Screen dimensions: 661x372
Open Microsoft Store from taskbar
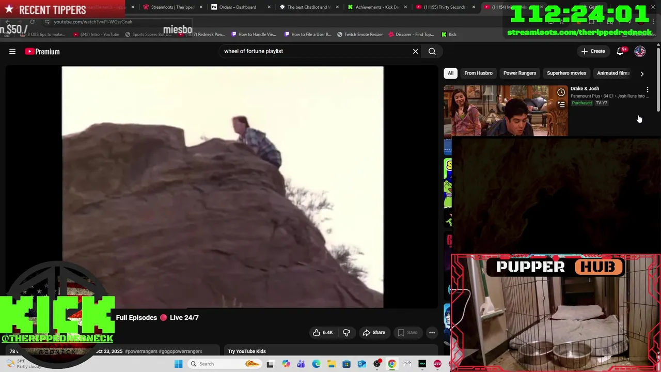click(347, 364)
